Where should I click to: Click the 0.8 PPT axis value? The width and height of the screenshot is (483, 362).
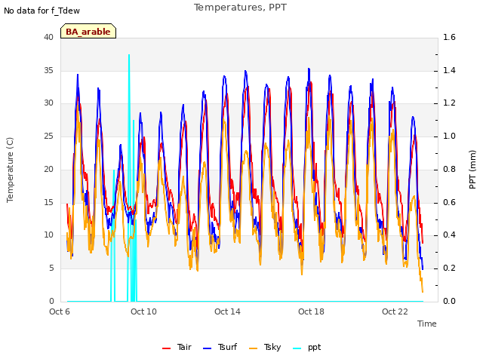[x=449, y=169]
